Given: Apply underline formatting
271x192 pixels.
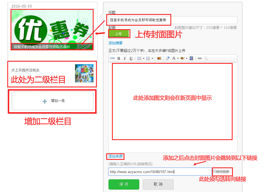Looking at the screenshot, I should (131, 58).
